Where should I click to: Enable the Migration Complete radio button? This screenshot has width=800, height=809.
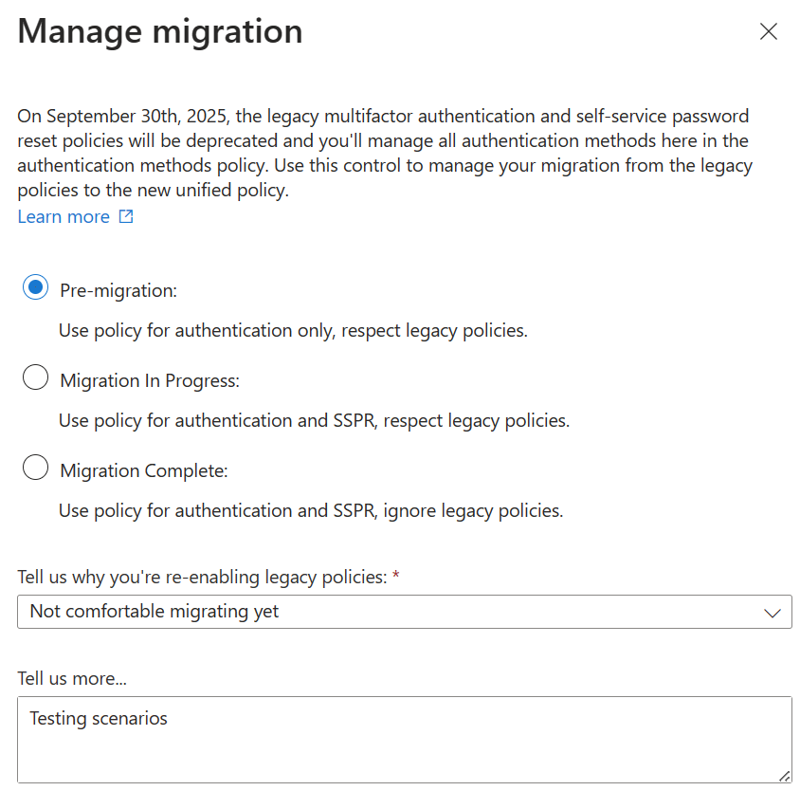coord(35,469)
